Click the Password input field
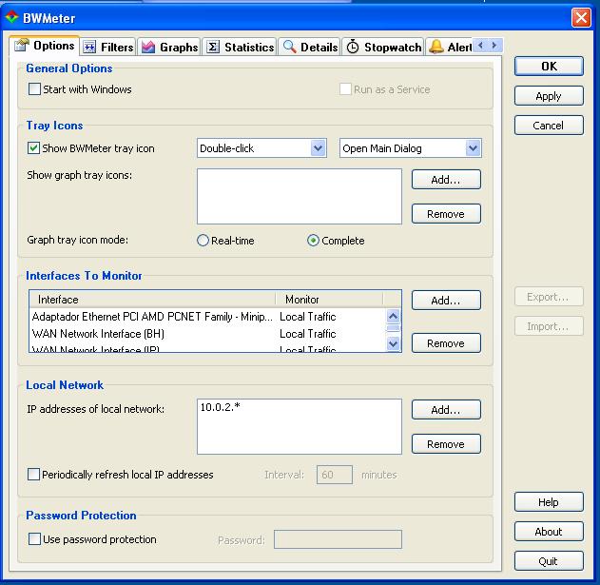 click(x=338, y=539)
